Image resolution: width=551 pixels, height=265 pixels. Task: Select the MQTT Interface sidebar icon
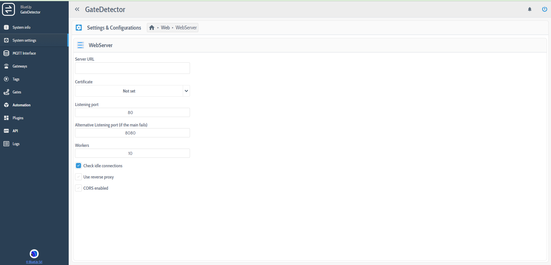6,53
